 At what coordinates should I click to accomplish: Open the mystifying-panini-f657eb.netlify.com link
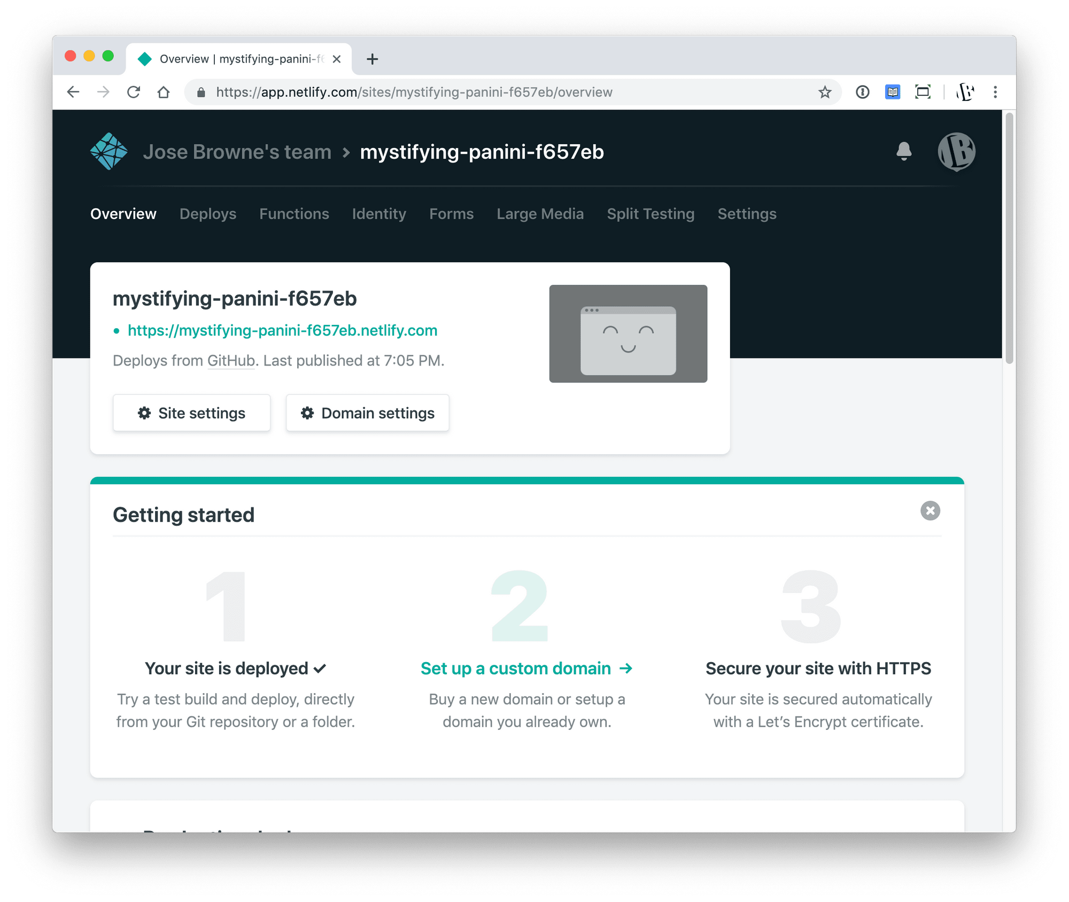(283, 330)
